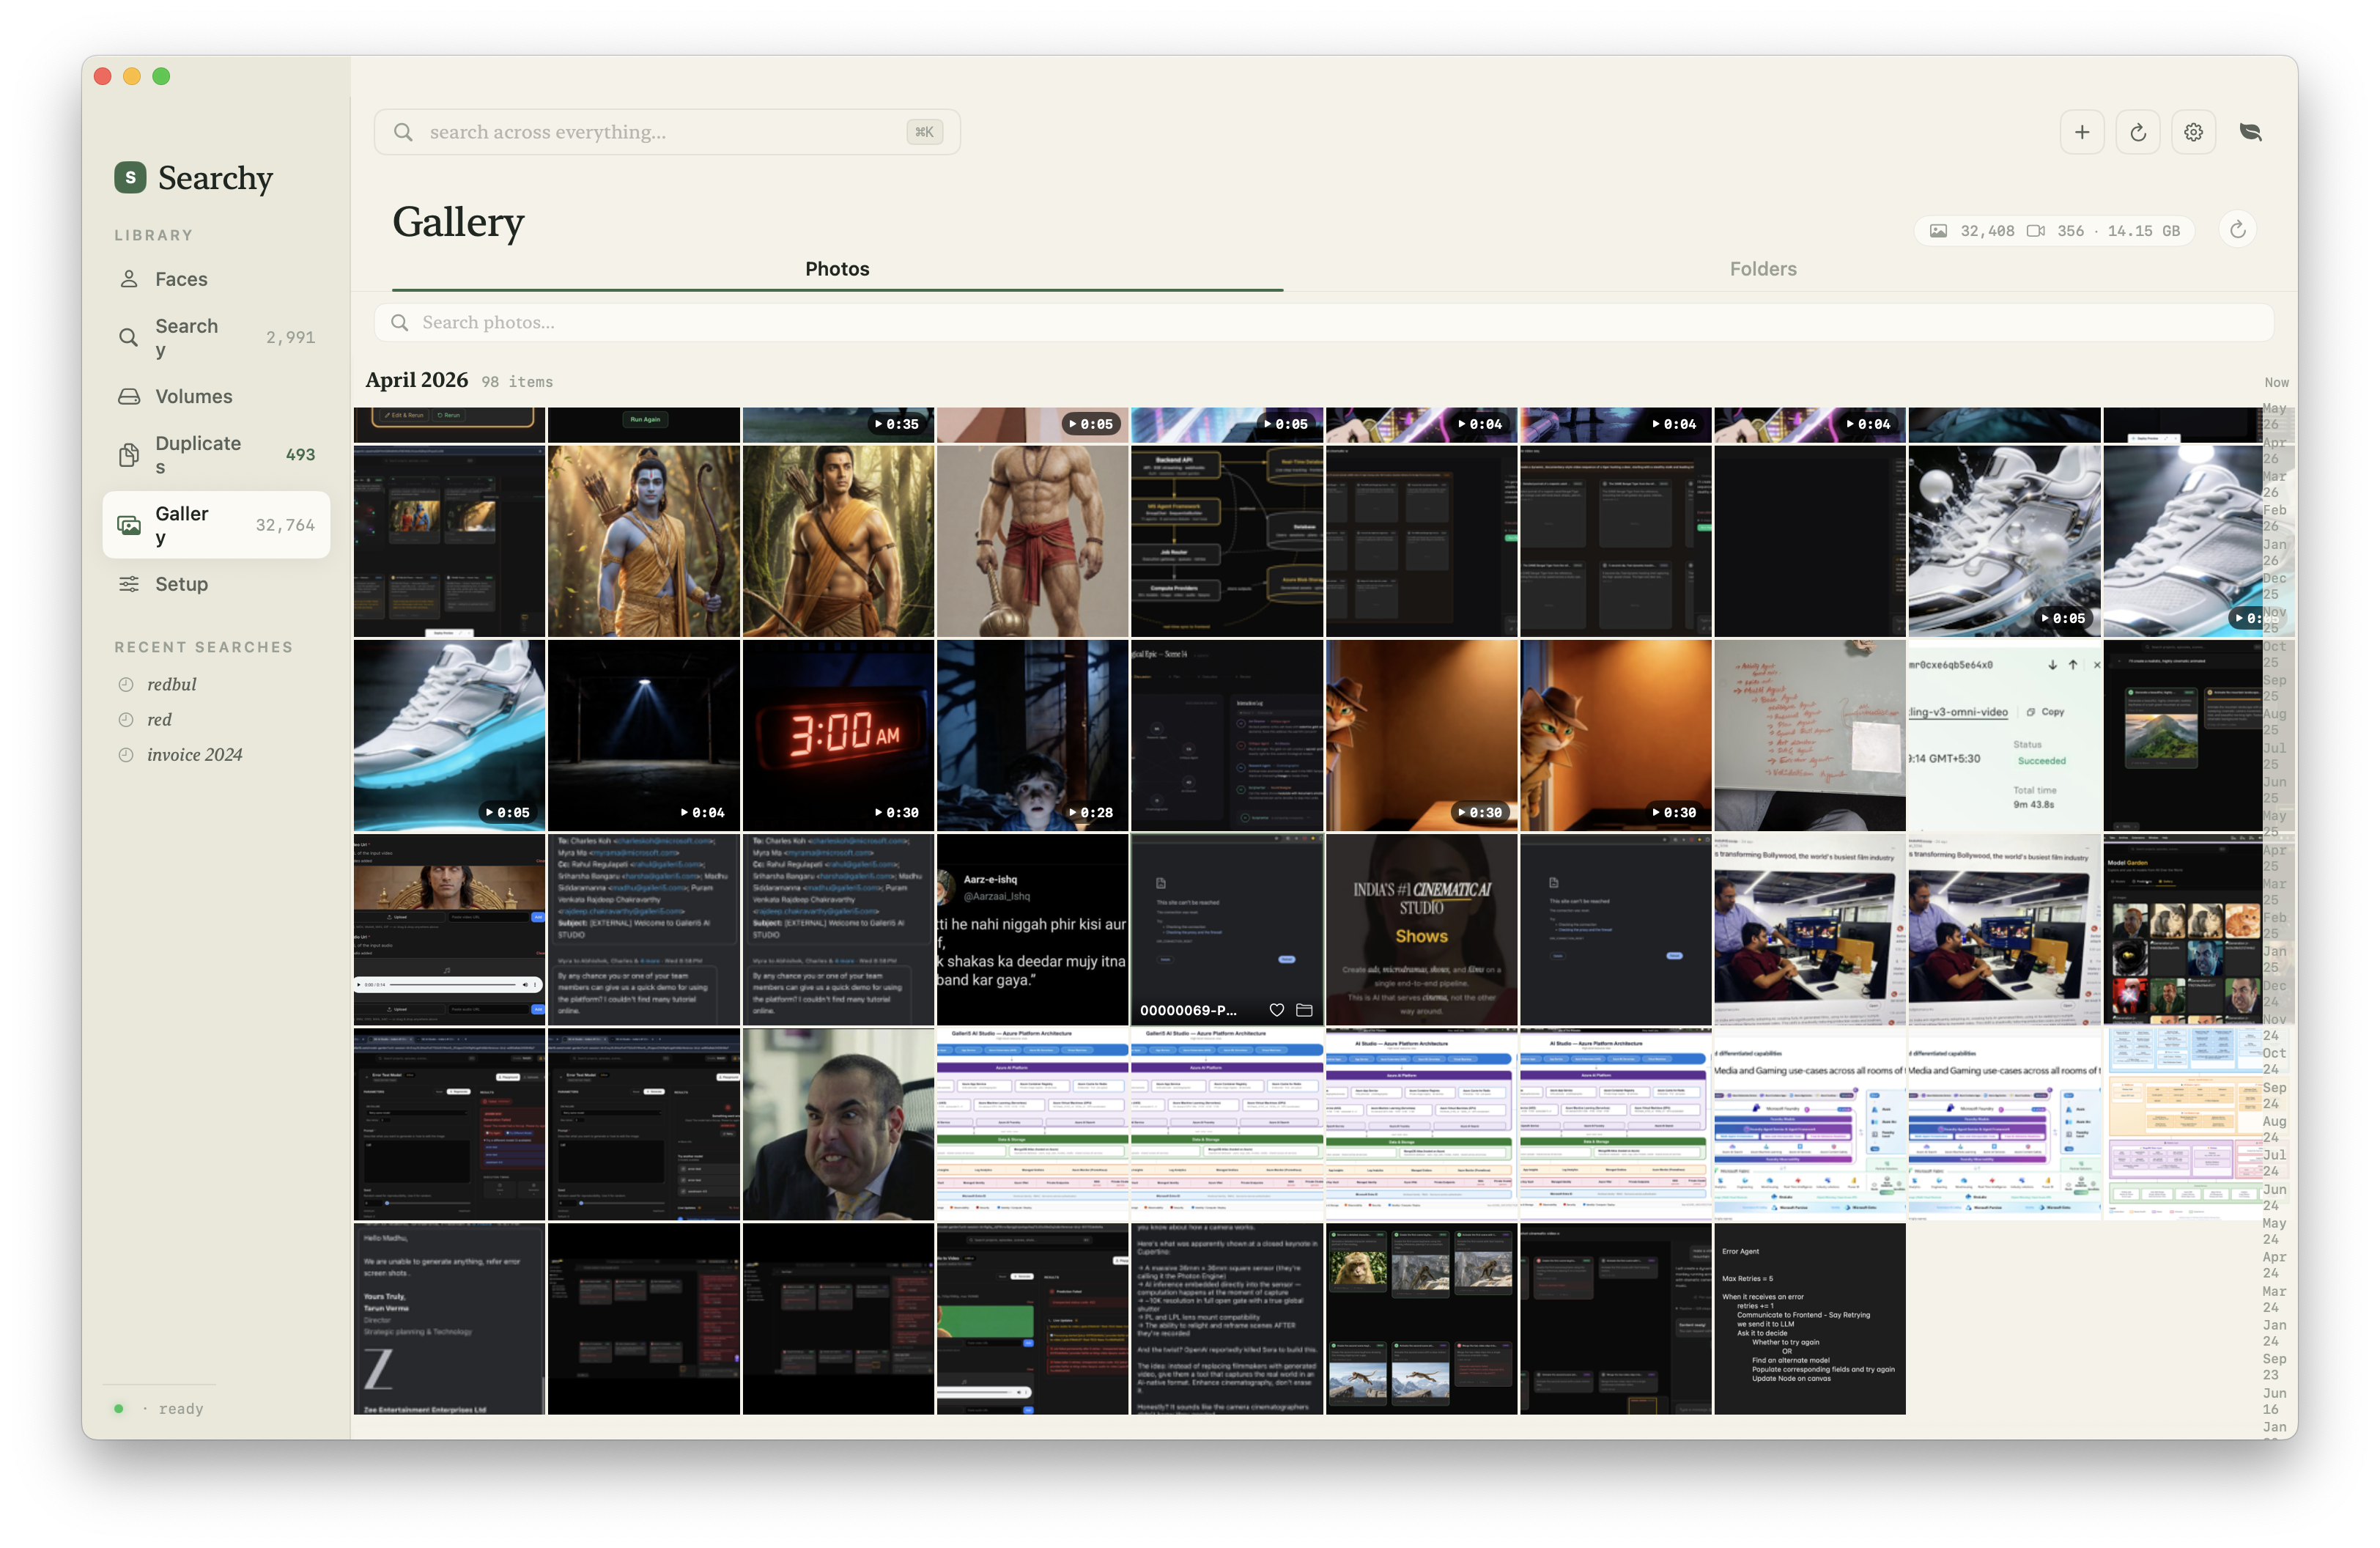Open the white sneaker with blue glow video
2380x1548 pixels.
pyautogui.click(x=449, y=735)
